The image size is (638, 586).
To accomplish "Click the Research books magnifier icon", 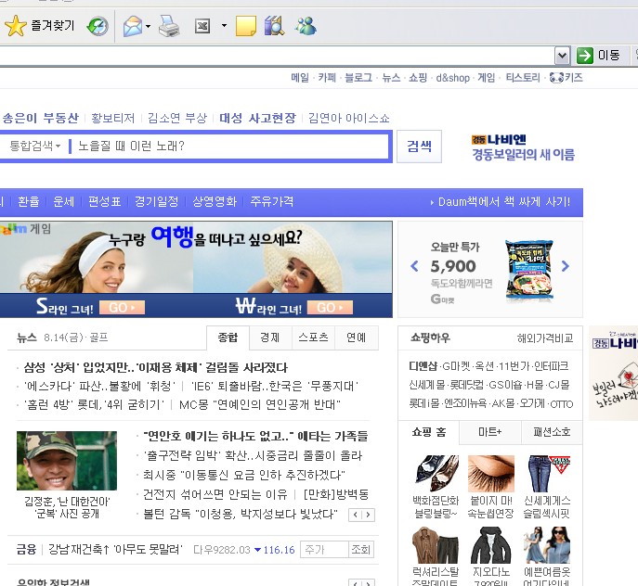I will tap(274, 26).
